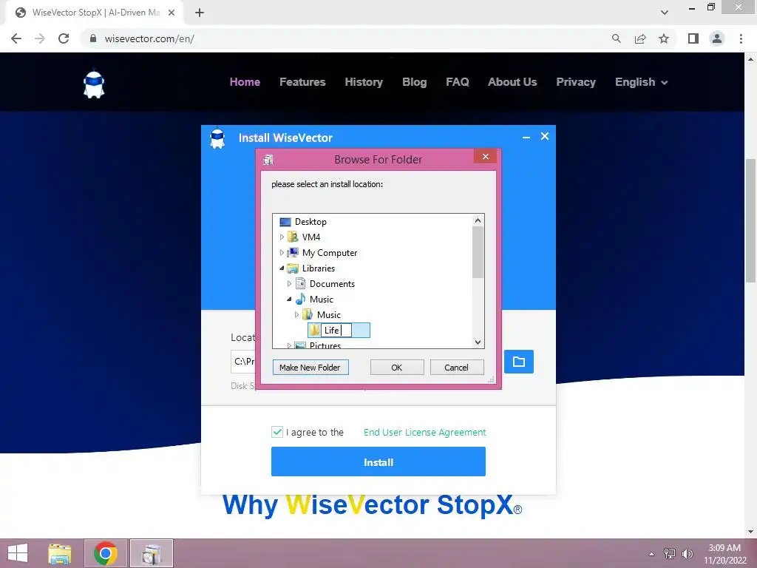Open the blue folder browse button in installer

pyautogui.click(x=518, y=362)
